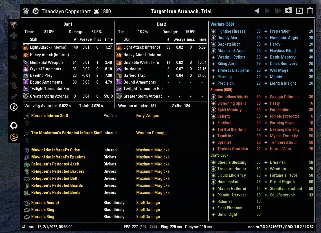This screenshot has width=321, height=233.
Task: Click the trash delete icon
Action: [x=310, y=11]
